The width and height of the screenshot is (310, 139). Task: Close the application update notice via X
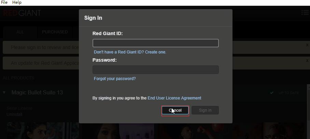coord(307,61)
